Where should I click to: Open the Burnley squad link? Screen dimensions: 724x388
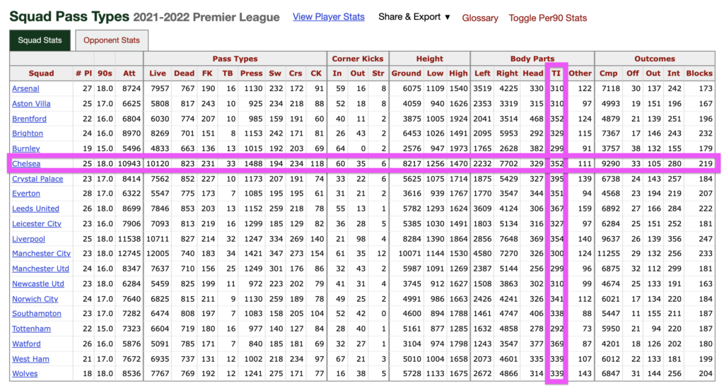(26, 148)
